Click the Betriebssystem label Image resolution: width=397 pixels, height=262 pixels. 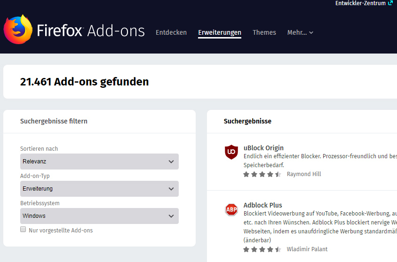(x=40, y=203)
